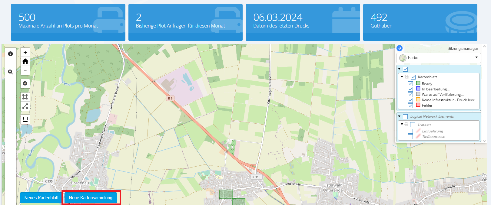This screenshot has height=205, width=491.
Task: Collapse layer panel with blue arrow
Action: (400, 48)
